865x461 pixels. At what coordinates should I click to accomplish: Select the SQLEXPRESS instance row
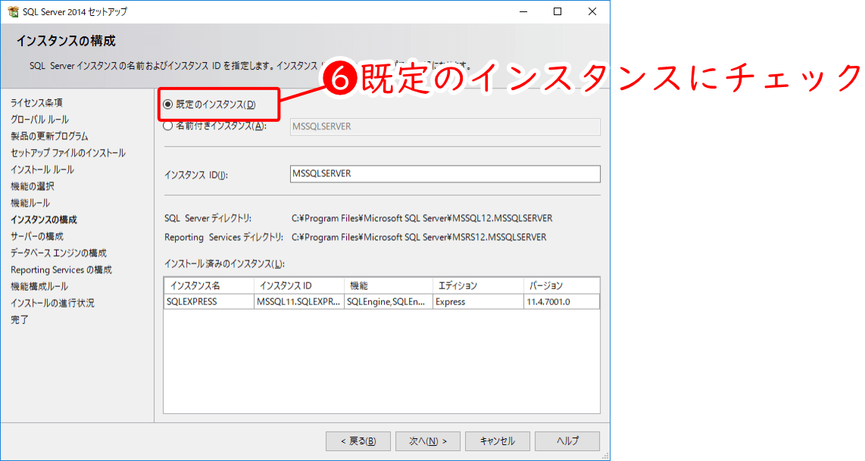tap(382, 301)
